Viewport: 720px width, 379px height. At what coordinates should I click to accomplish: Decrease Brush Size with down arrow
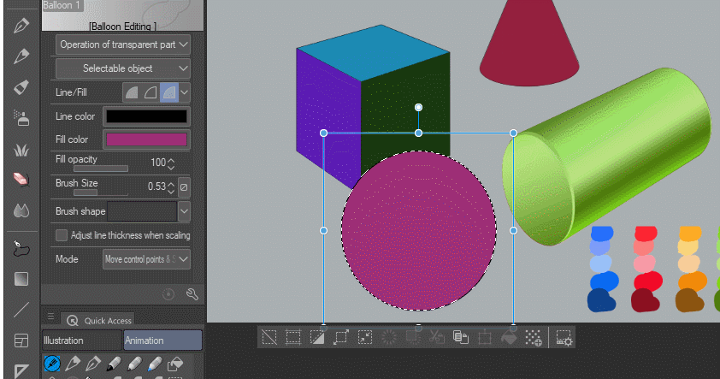(171, 191)
